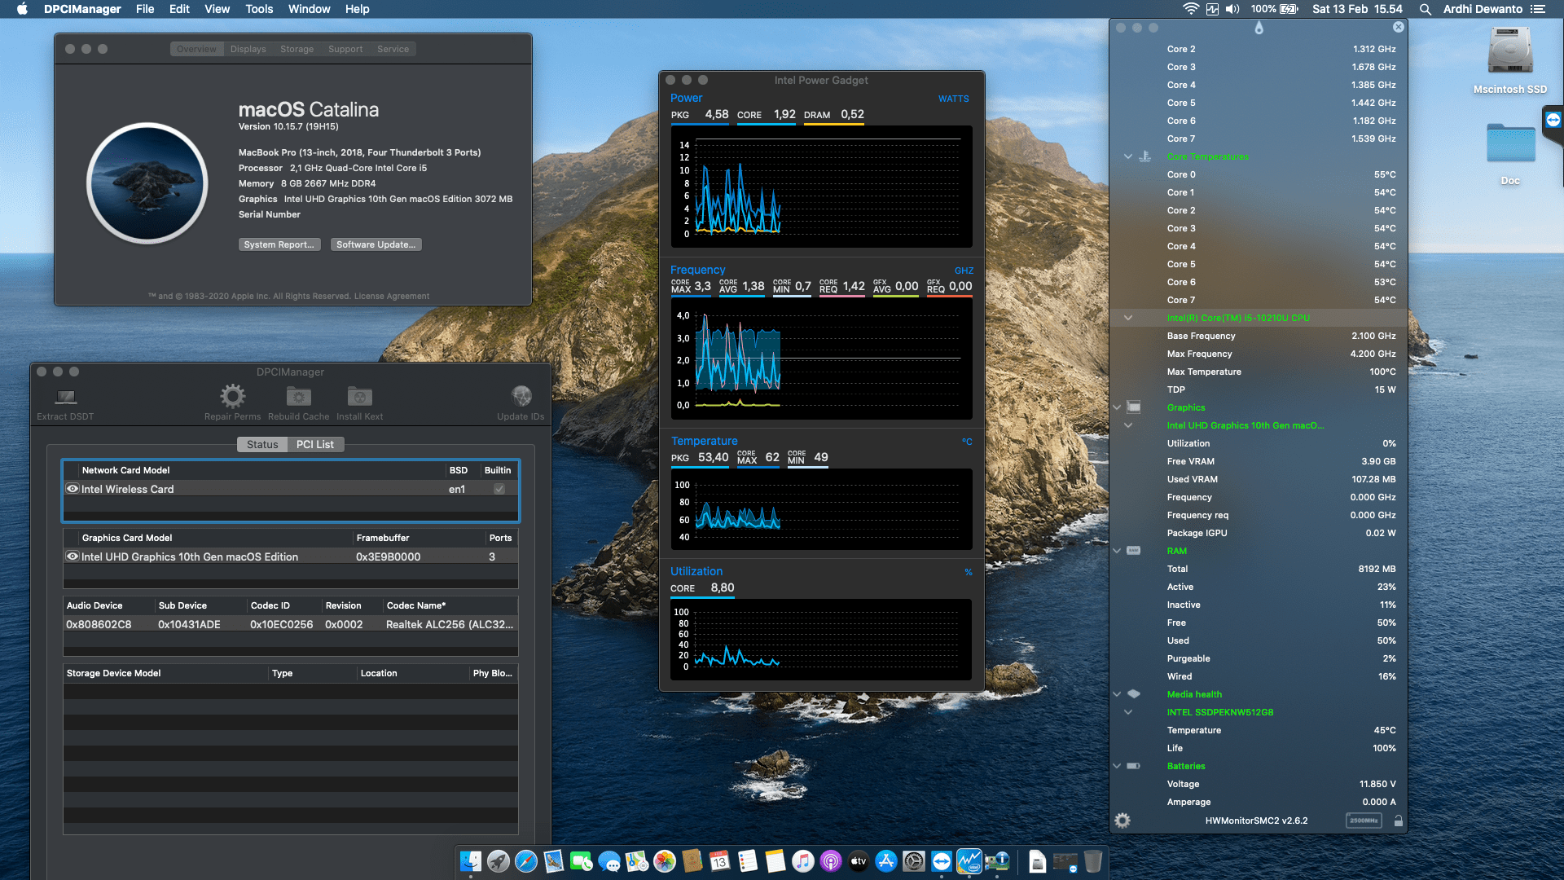Click the Media health drive icon

[1133, 694]
